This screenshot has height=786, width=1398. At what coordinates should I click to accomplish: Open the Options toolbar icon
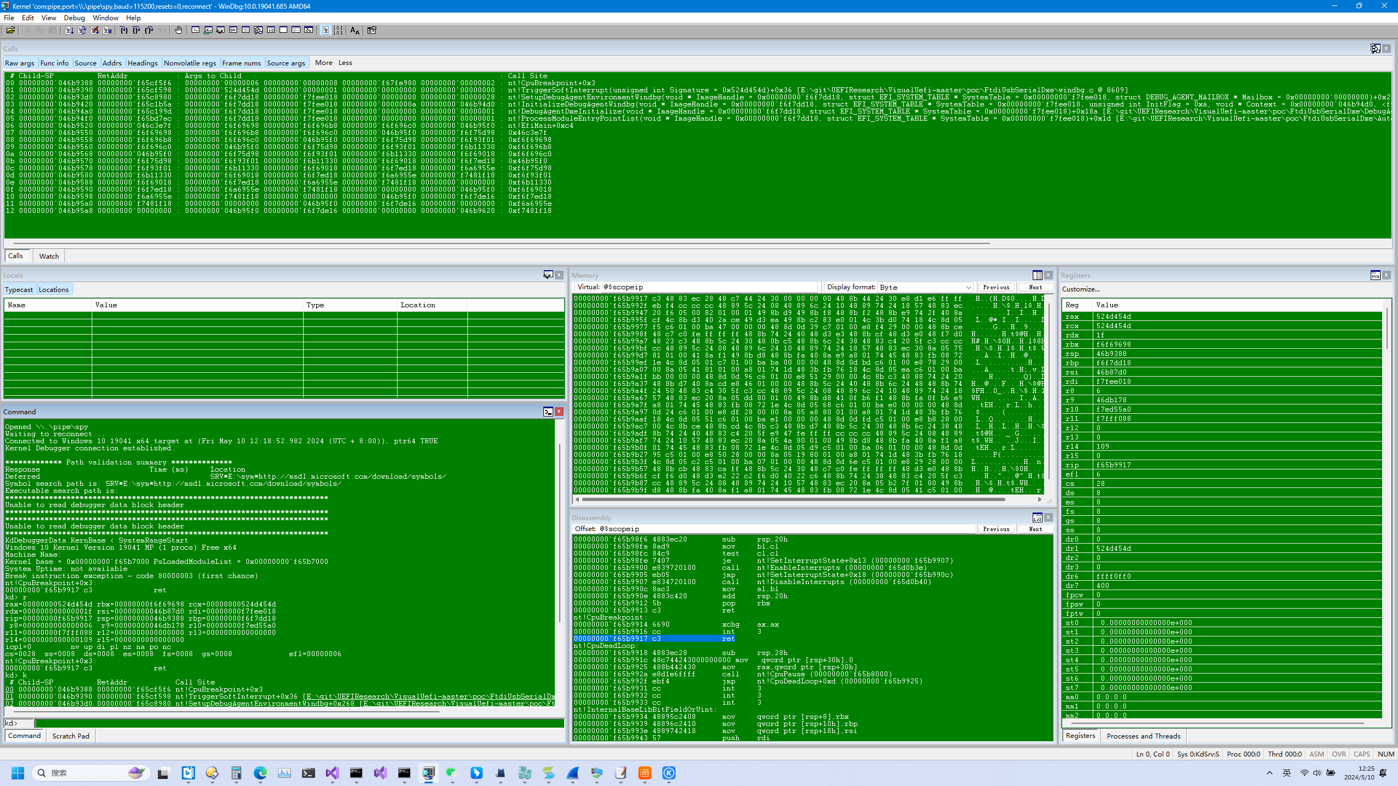tap(372, 31)
